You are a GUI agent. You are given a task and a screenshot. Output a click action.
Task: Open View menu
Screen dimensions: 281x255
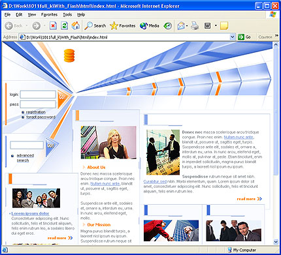point(32,15)
